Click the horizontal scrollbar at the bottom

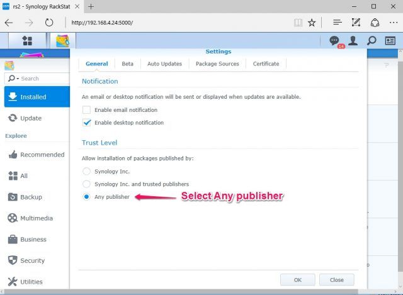(181, 292)
